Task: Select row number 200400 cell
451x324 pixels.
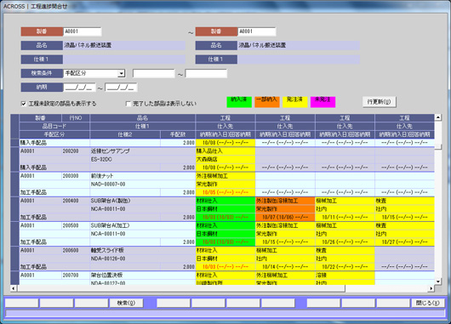Action: (x=76, y=201)
